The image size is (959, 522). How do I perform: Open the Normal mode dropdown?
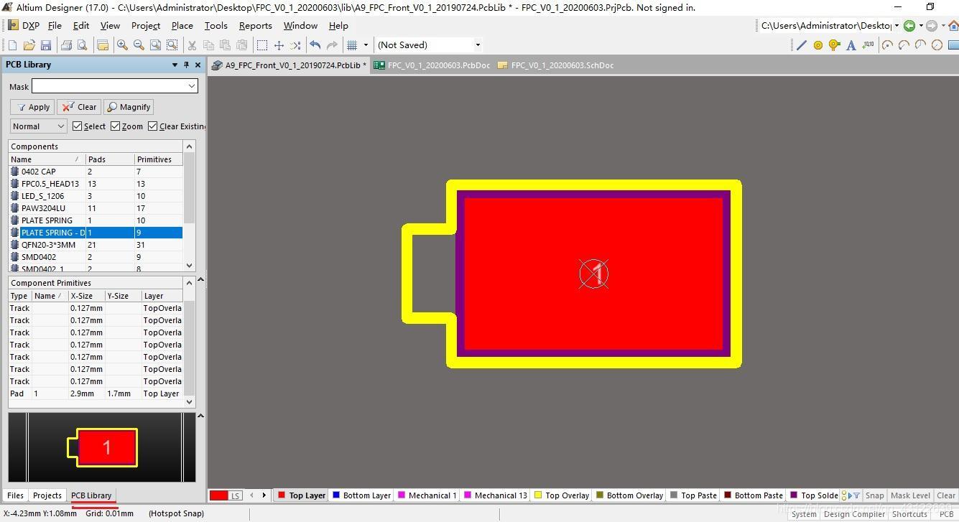[x=60, y=126]
